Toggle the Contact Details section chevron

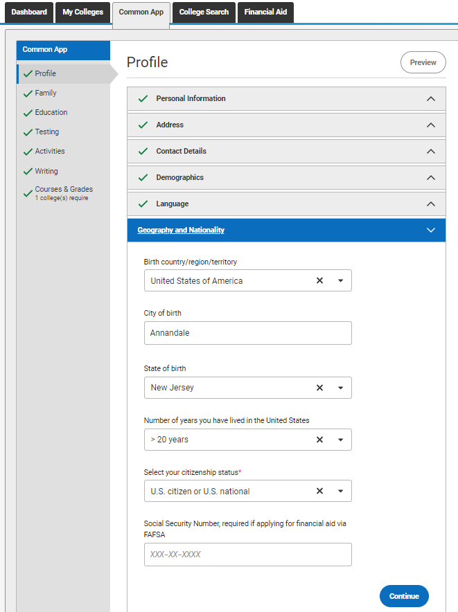point(431,151)
